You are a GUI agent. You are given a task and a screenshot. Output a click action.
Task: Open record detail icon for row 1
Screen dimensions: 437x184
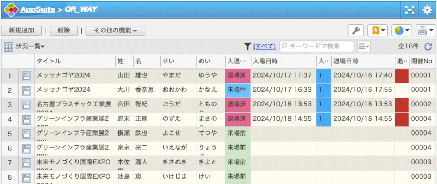pyautogui.click(x=26, y=76)
